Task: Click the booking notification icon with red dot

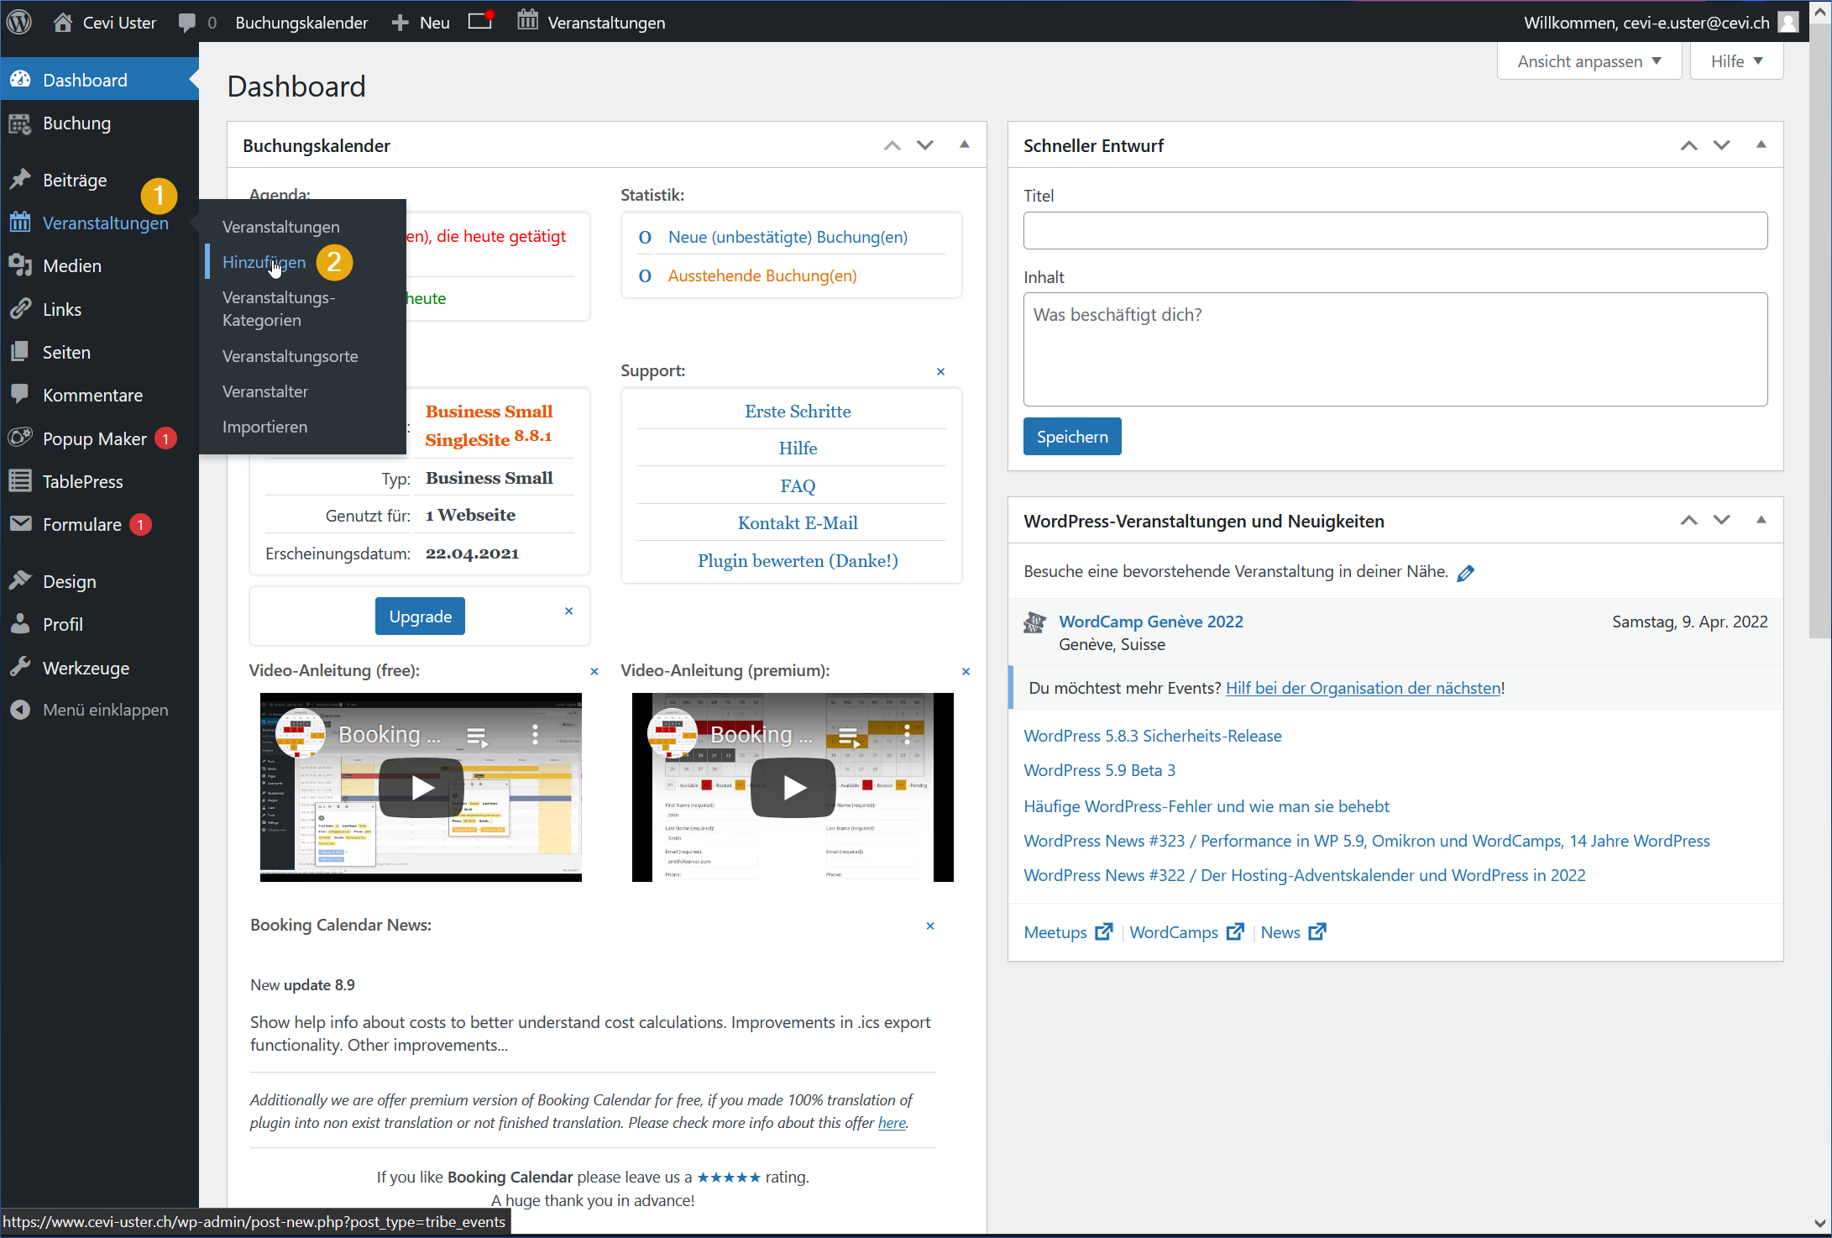Action: pyautogui.click(x=481, y=21)
